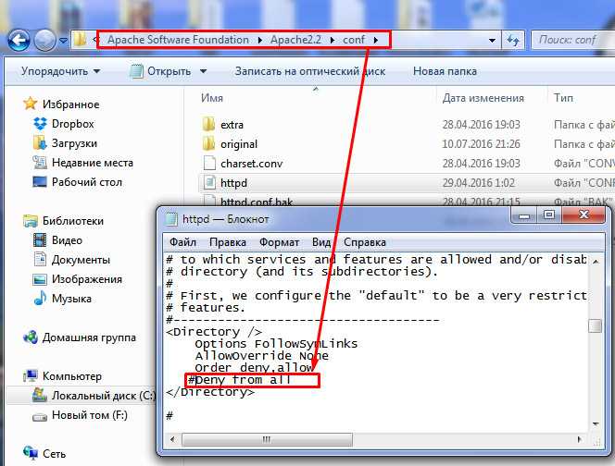Expand the arrow after Apache2.2 breadcrumb
The height and width of the screenshot is (466, 615).
click(333, 40)
